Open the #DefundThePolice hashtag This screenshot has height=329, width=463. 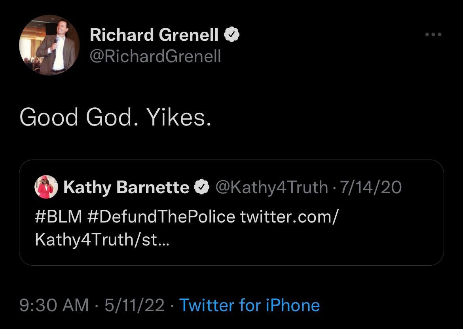coord(164,217)
